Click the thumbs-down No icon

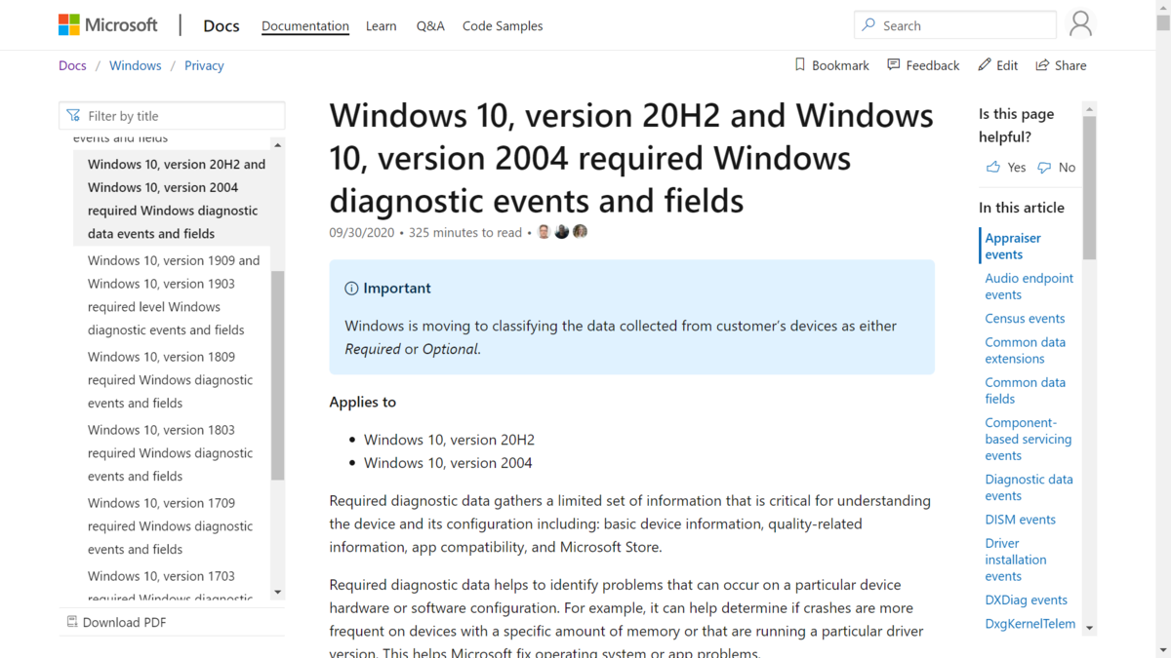point(1044,168)
